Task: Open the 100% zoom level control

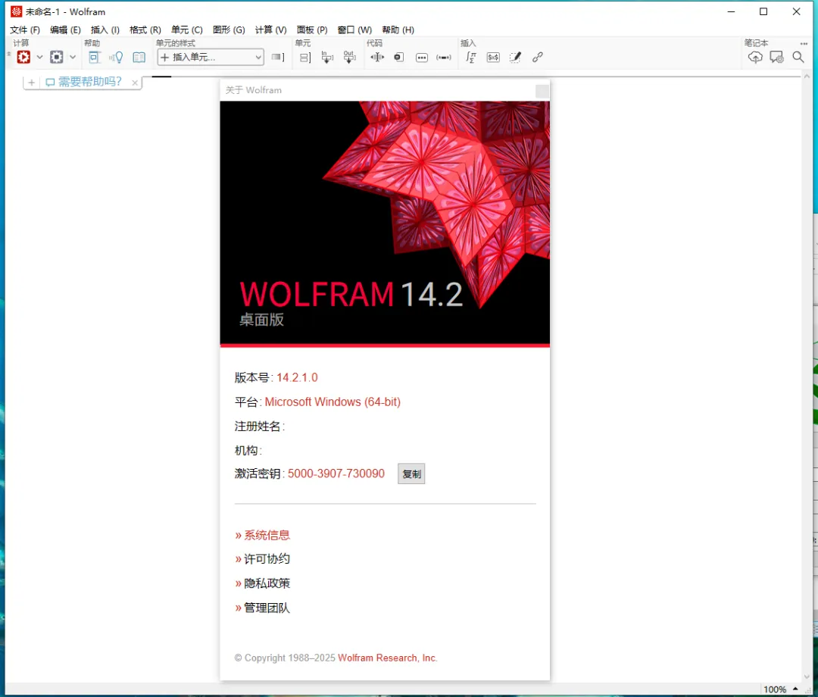Action: [775, 689]
